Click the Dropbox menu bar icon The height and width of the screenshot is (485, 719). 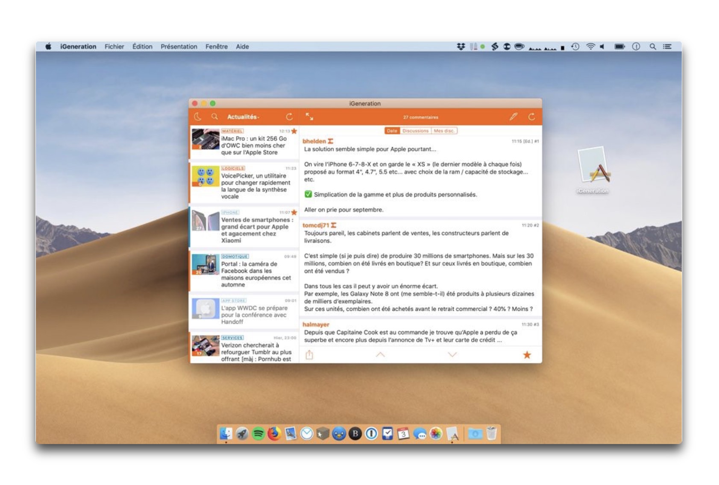(461, 47)
